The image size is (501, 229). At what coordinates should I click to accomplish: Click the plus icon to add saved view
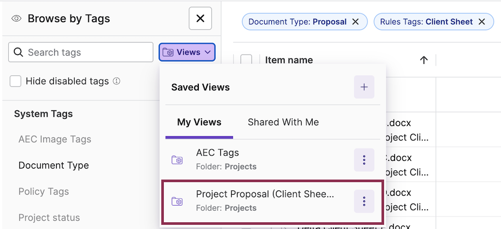pyautogui.click(x=364, y=87)
